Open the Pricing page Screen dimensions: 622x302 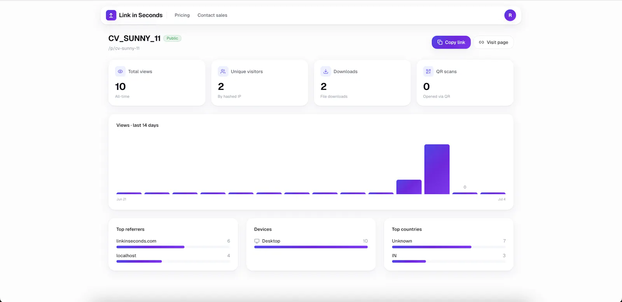tap(182, 15)
